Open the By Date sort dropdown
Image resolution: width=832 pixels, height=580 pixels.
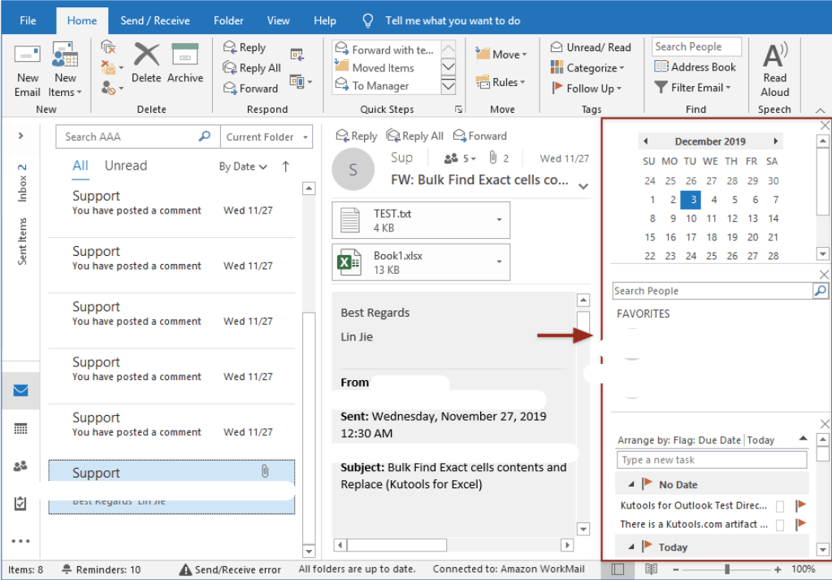pyautogui.click(x=242, y=166)
